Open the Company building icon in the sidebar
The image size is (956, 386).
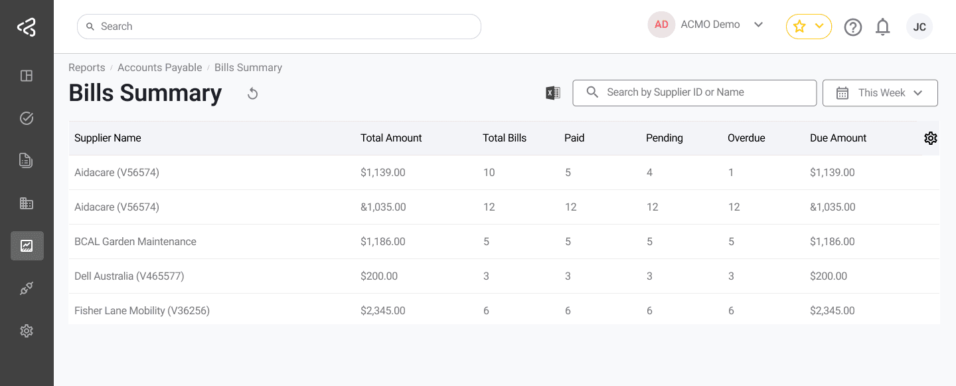pyautogui.click(x=27, y=203)
